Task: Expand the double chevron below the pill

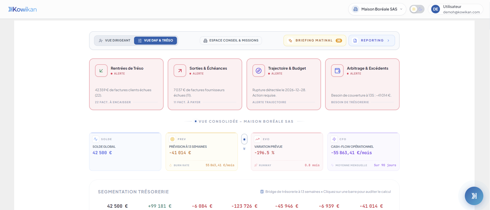Action: (244, 149)
